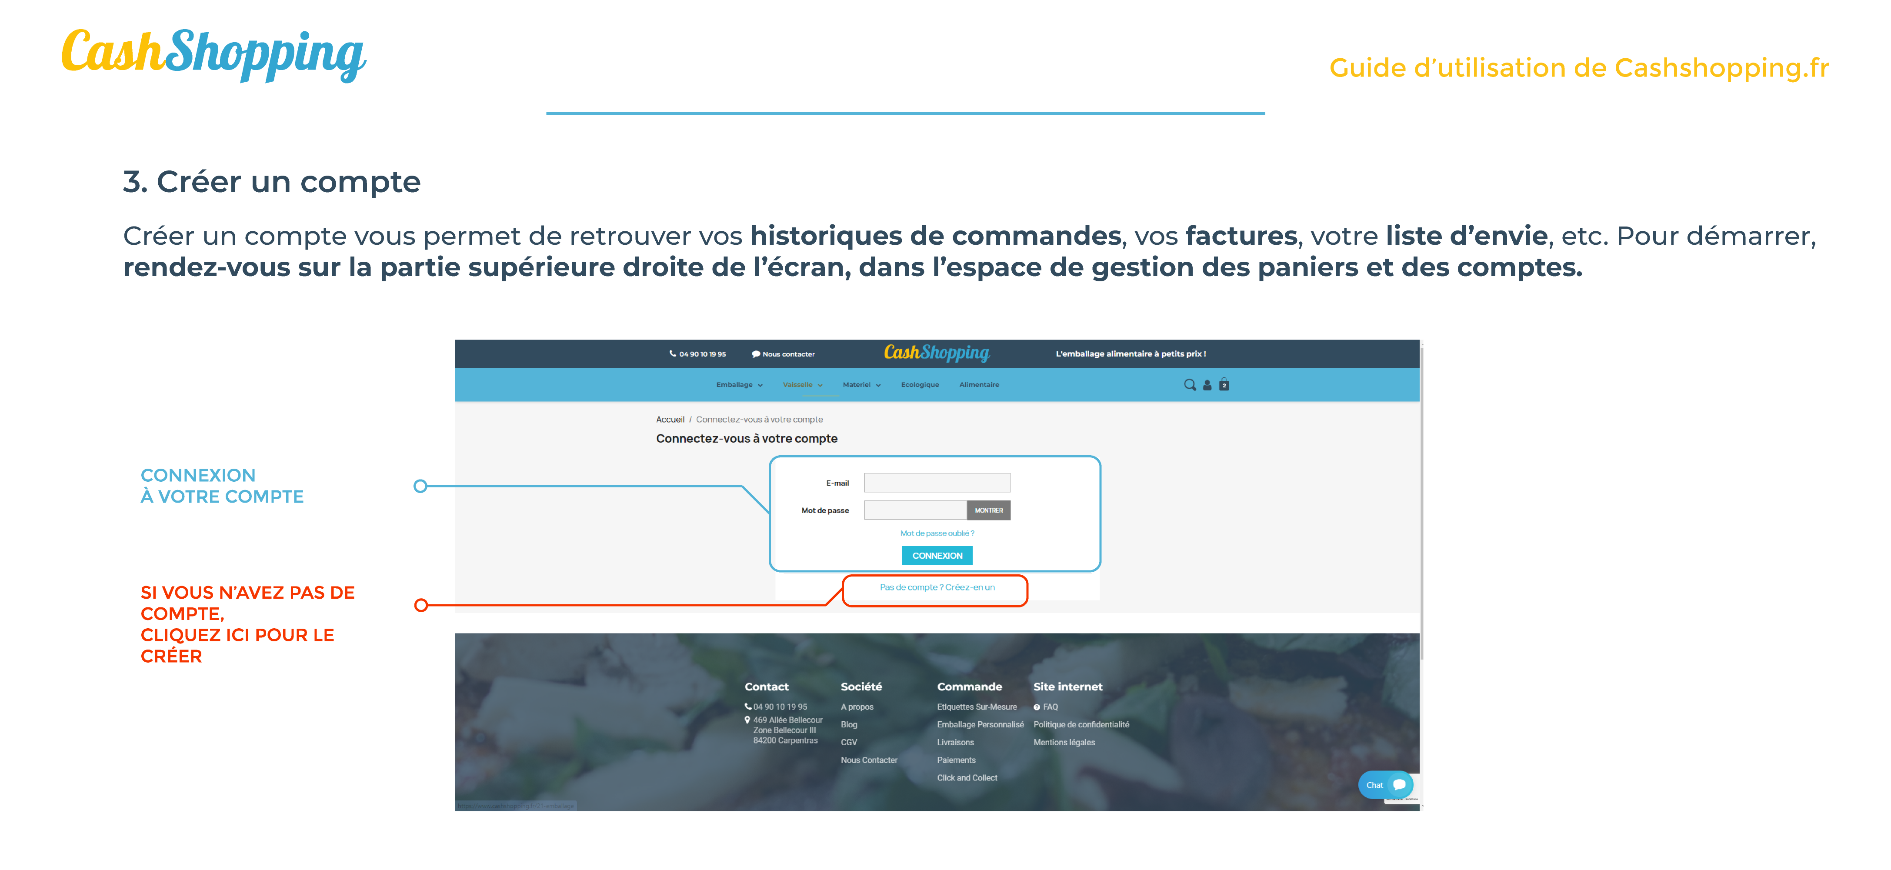Click Nous contacter in top bar
This screenshot has height=870, width=1891.
click(788, 354)
